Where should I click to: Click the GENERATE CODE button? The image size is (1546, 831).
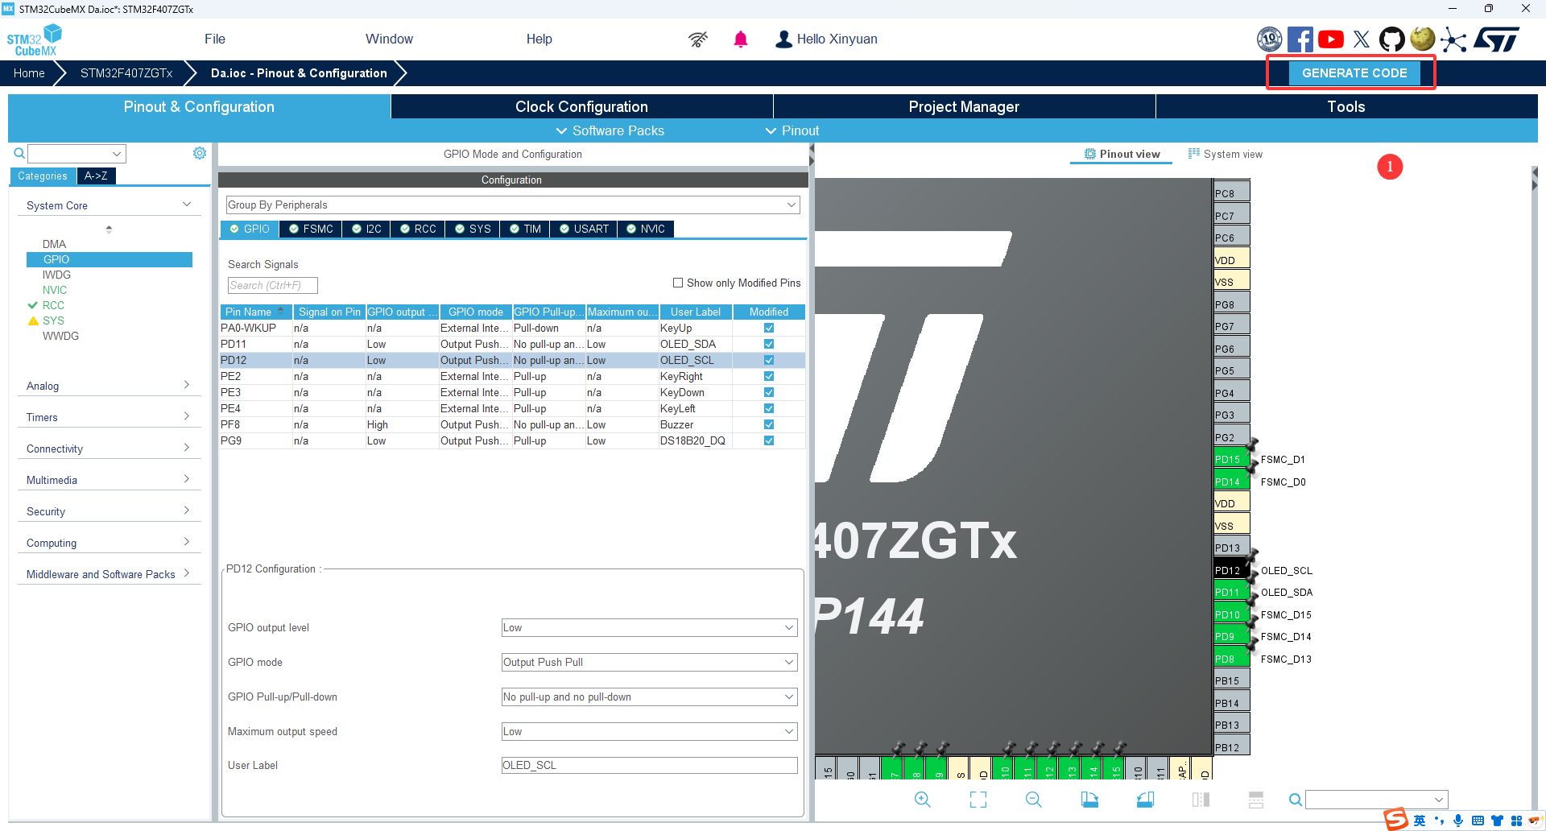tap(1354, 72)
